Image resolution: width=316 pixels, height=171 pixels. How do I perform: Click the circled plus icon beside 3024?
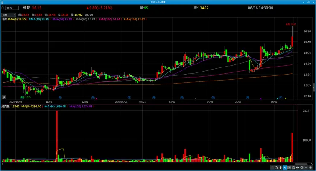click(3, 8)
